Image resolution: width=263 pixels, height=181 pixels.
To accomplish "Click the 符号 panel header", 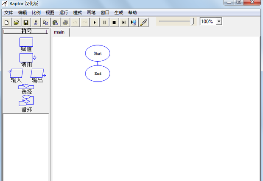I will click(x=26, y=31).
